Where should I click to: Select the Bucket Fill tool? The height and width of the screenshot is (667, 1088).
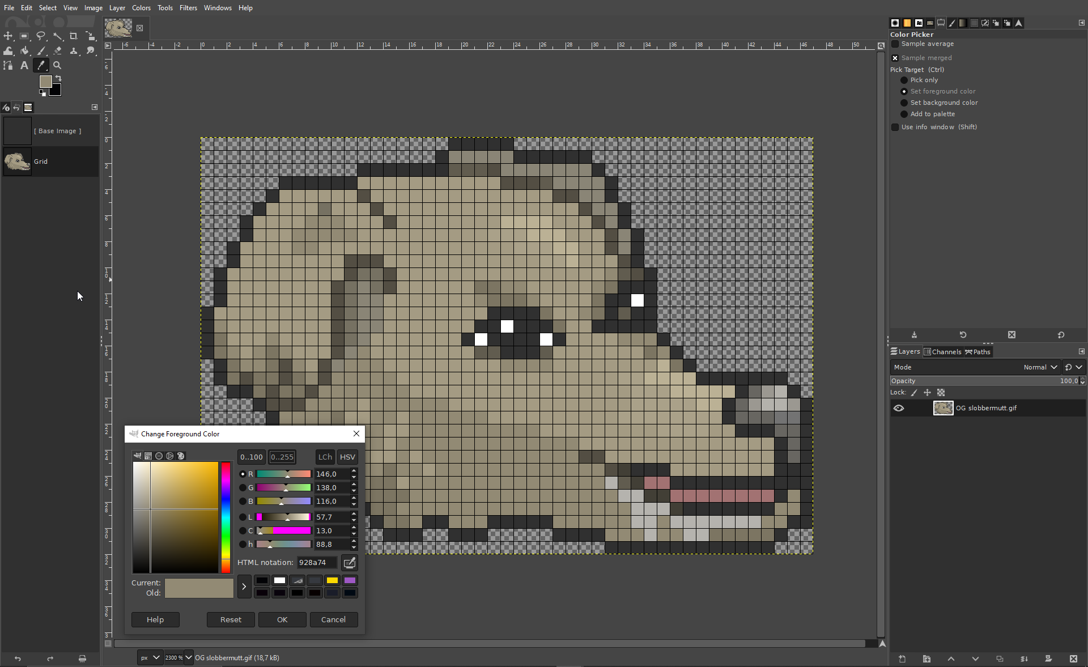coord(24,50)
